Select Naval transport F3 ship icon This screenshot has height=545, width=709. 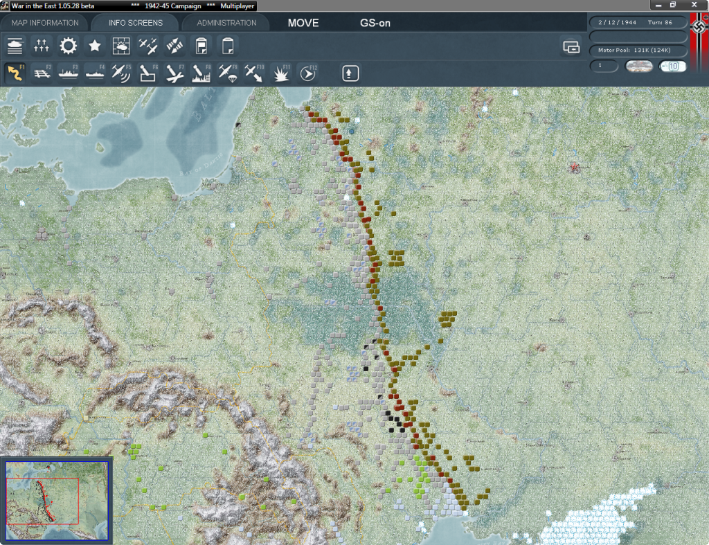[x=69, y=73]
